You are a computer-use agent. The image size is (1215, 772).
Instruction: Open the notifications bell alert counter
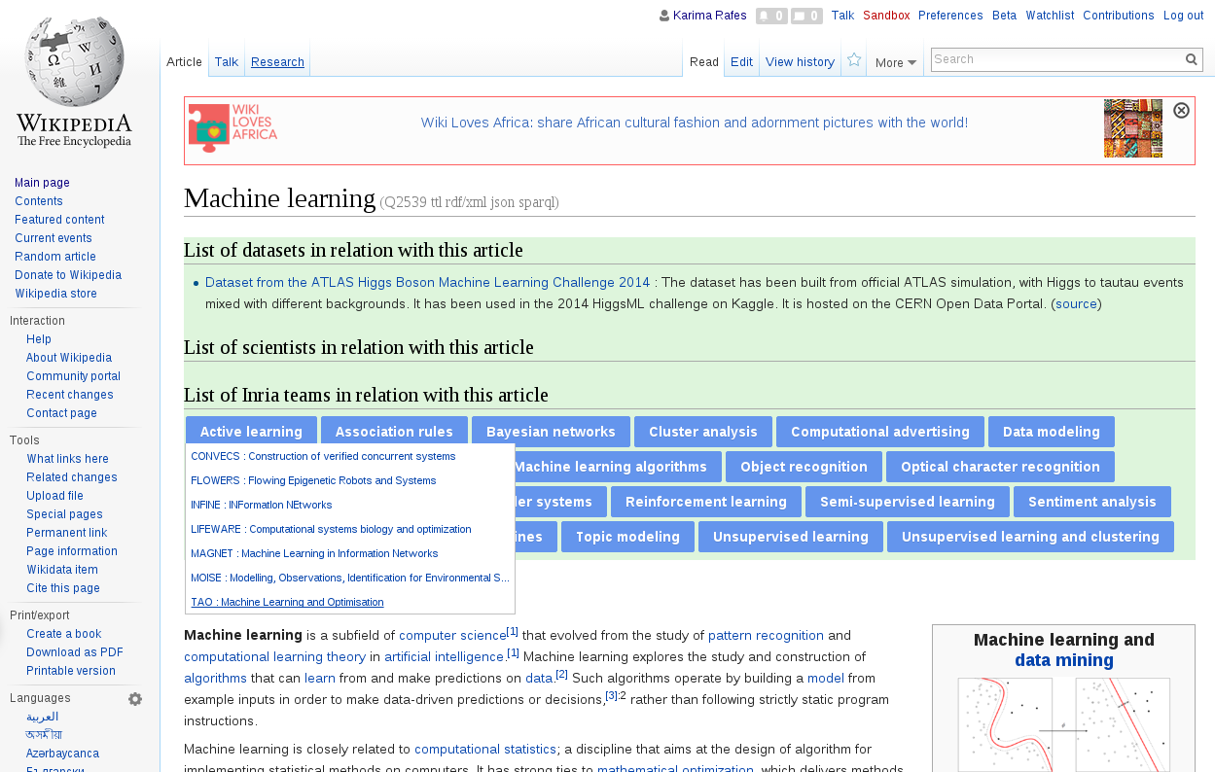(x=771, y=16)
